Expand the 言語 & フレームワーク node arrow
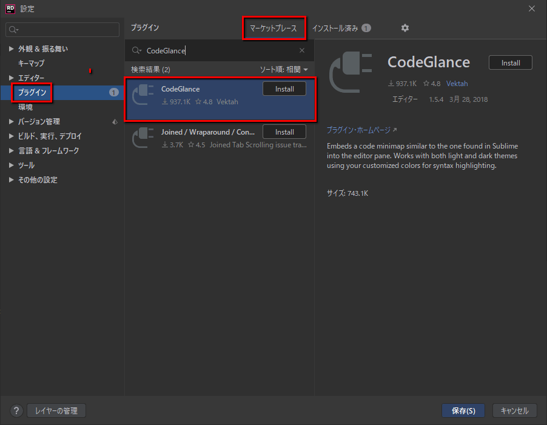This screenshot has width=547, height=425. (x=11, y=150)
